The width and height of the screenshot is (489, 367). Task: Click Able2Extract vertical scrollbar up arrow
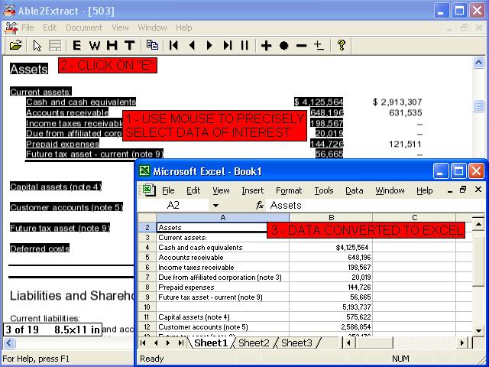pyautogui.click(x=479, y=63)
